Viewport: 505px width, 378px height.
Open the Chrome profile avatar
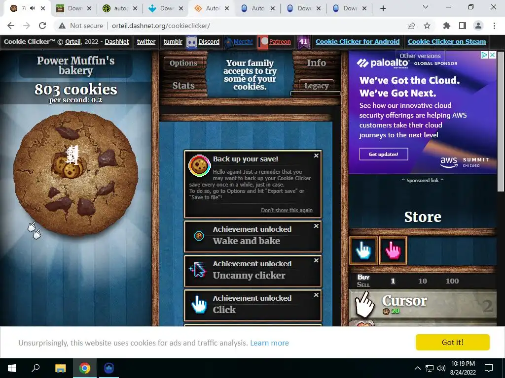pos(478,26)
